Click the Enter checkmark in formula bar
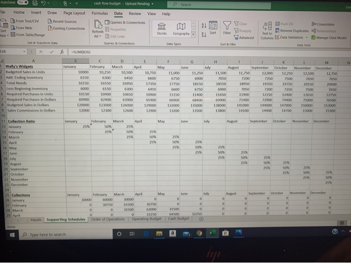 tap(52, 52)
